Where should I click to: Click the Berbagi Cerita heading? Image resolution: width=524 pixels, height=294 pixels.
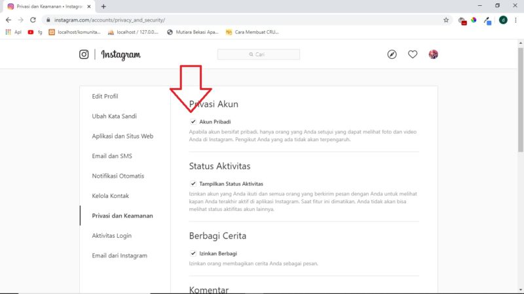[x=217, y=236]
